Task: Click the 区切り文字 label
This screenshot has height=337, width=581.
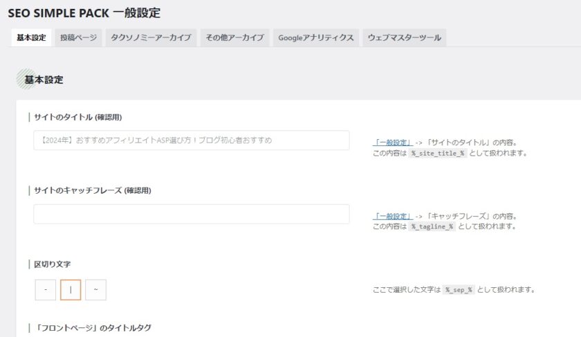Action: (x=53, y=264)
